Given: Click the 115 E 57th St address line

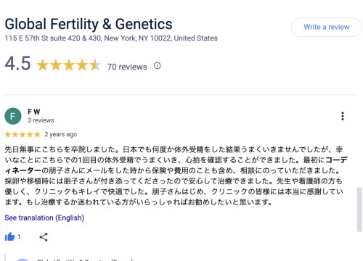Looking at the screenshot, I should coord(111,38).
